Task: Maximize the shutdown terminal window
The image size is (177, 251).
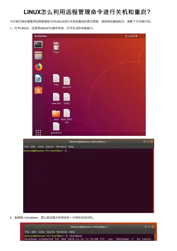Action: [149, 227]
